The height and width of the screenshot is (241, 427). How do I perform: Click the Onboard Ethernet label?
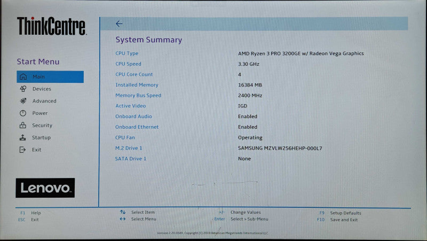[x=137, y=127]
